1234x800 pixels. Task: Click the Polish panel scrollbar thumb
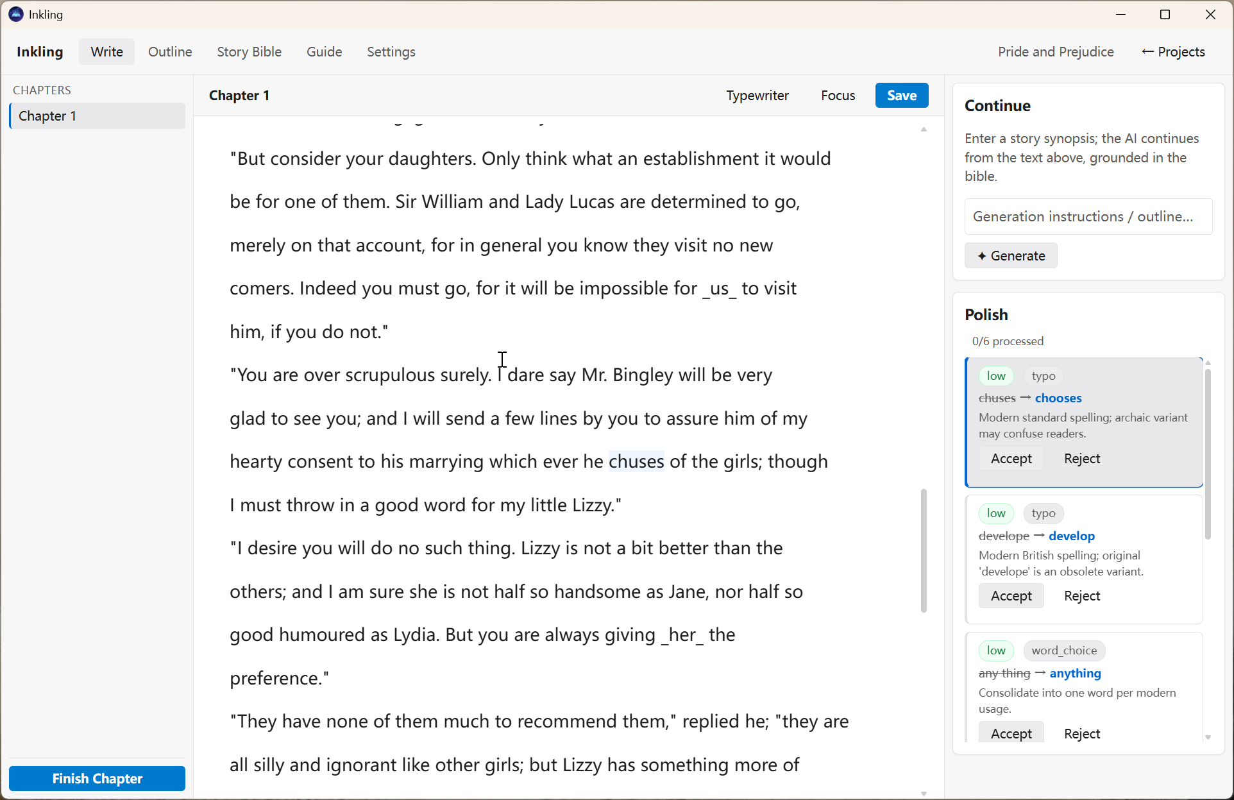pos(1208,454)
